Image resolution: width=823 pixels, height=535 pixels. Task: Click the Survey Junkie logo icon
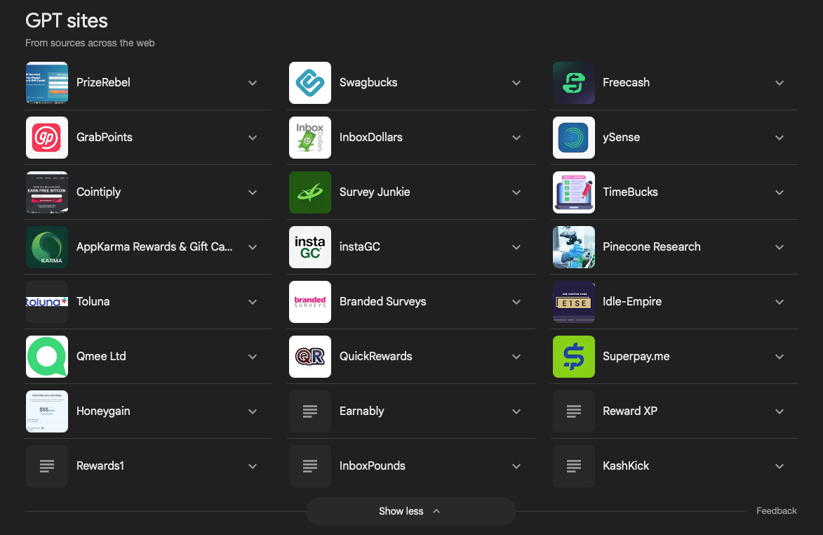point(310,192)
